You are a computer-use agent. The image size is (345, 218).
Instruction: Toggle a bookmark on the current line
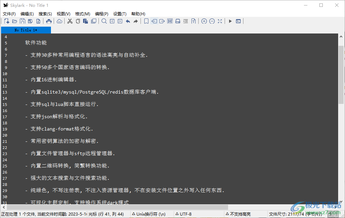tap(146, 21)
